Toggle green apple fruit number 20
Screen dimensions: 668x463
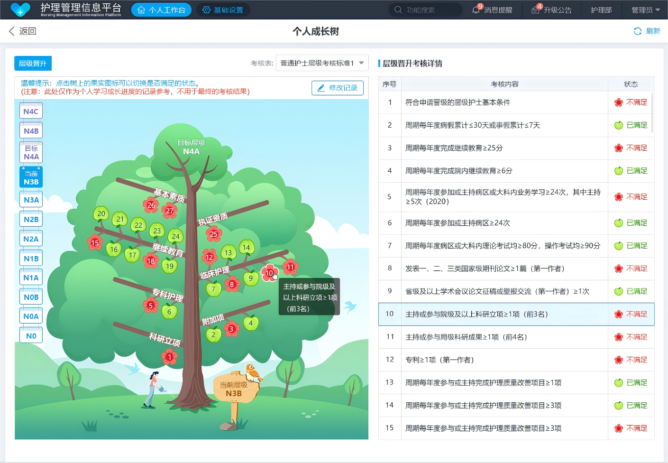101,214
